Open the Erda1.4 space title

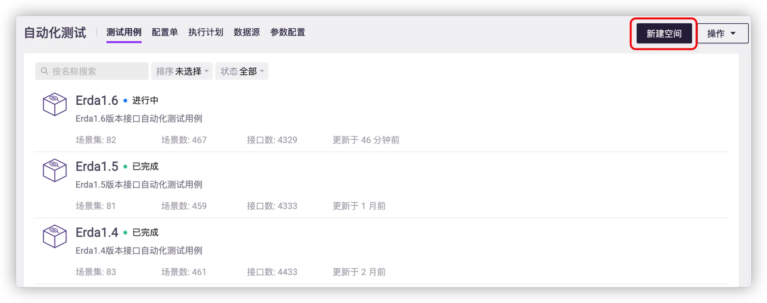tap(97, 233)
